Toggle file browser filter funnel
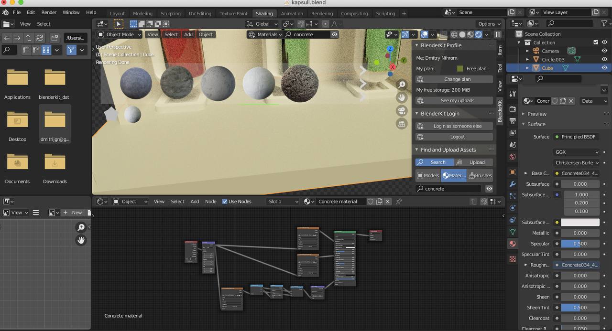 pyautogui.click(x=71, y=50)
